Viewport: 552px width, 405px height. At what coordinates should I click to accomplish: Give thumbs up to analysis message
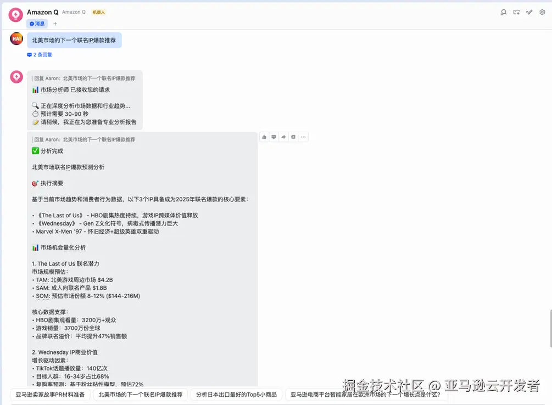click(264, 137)
